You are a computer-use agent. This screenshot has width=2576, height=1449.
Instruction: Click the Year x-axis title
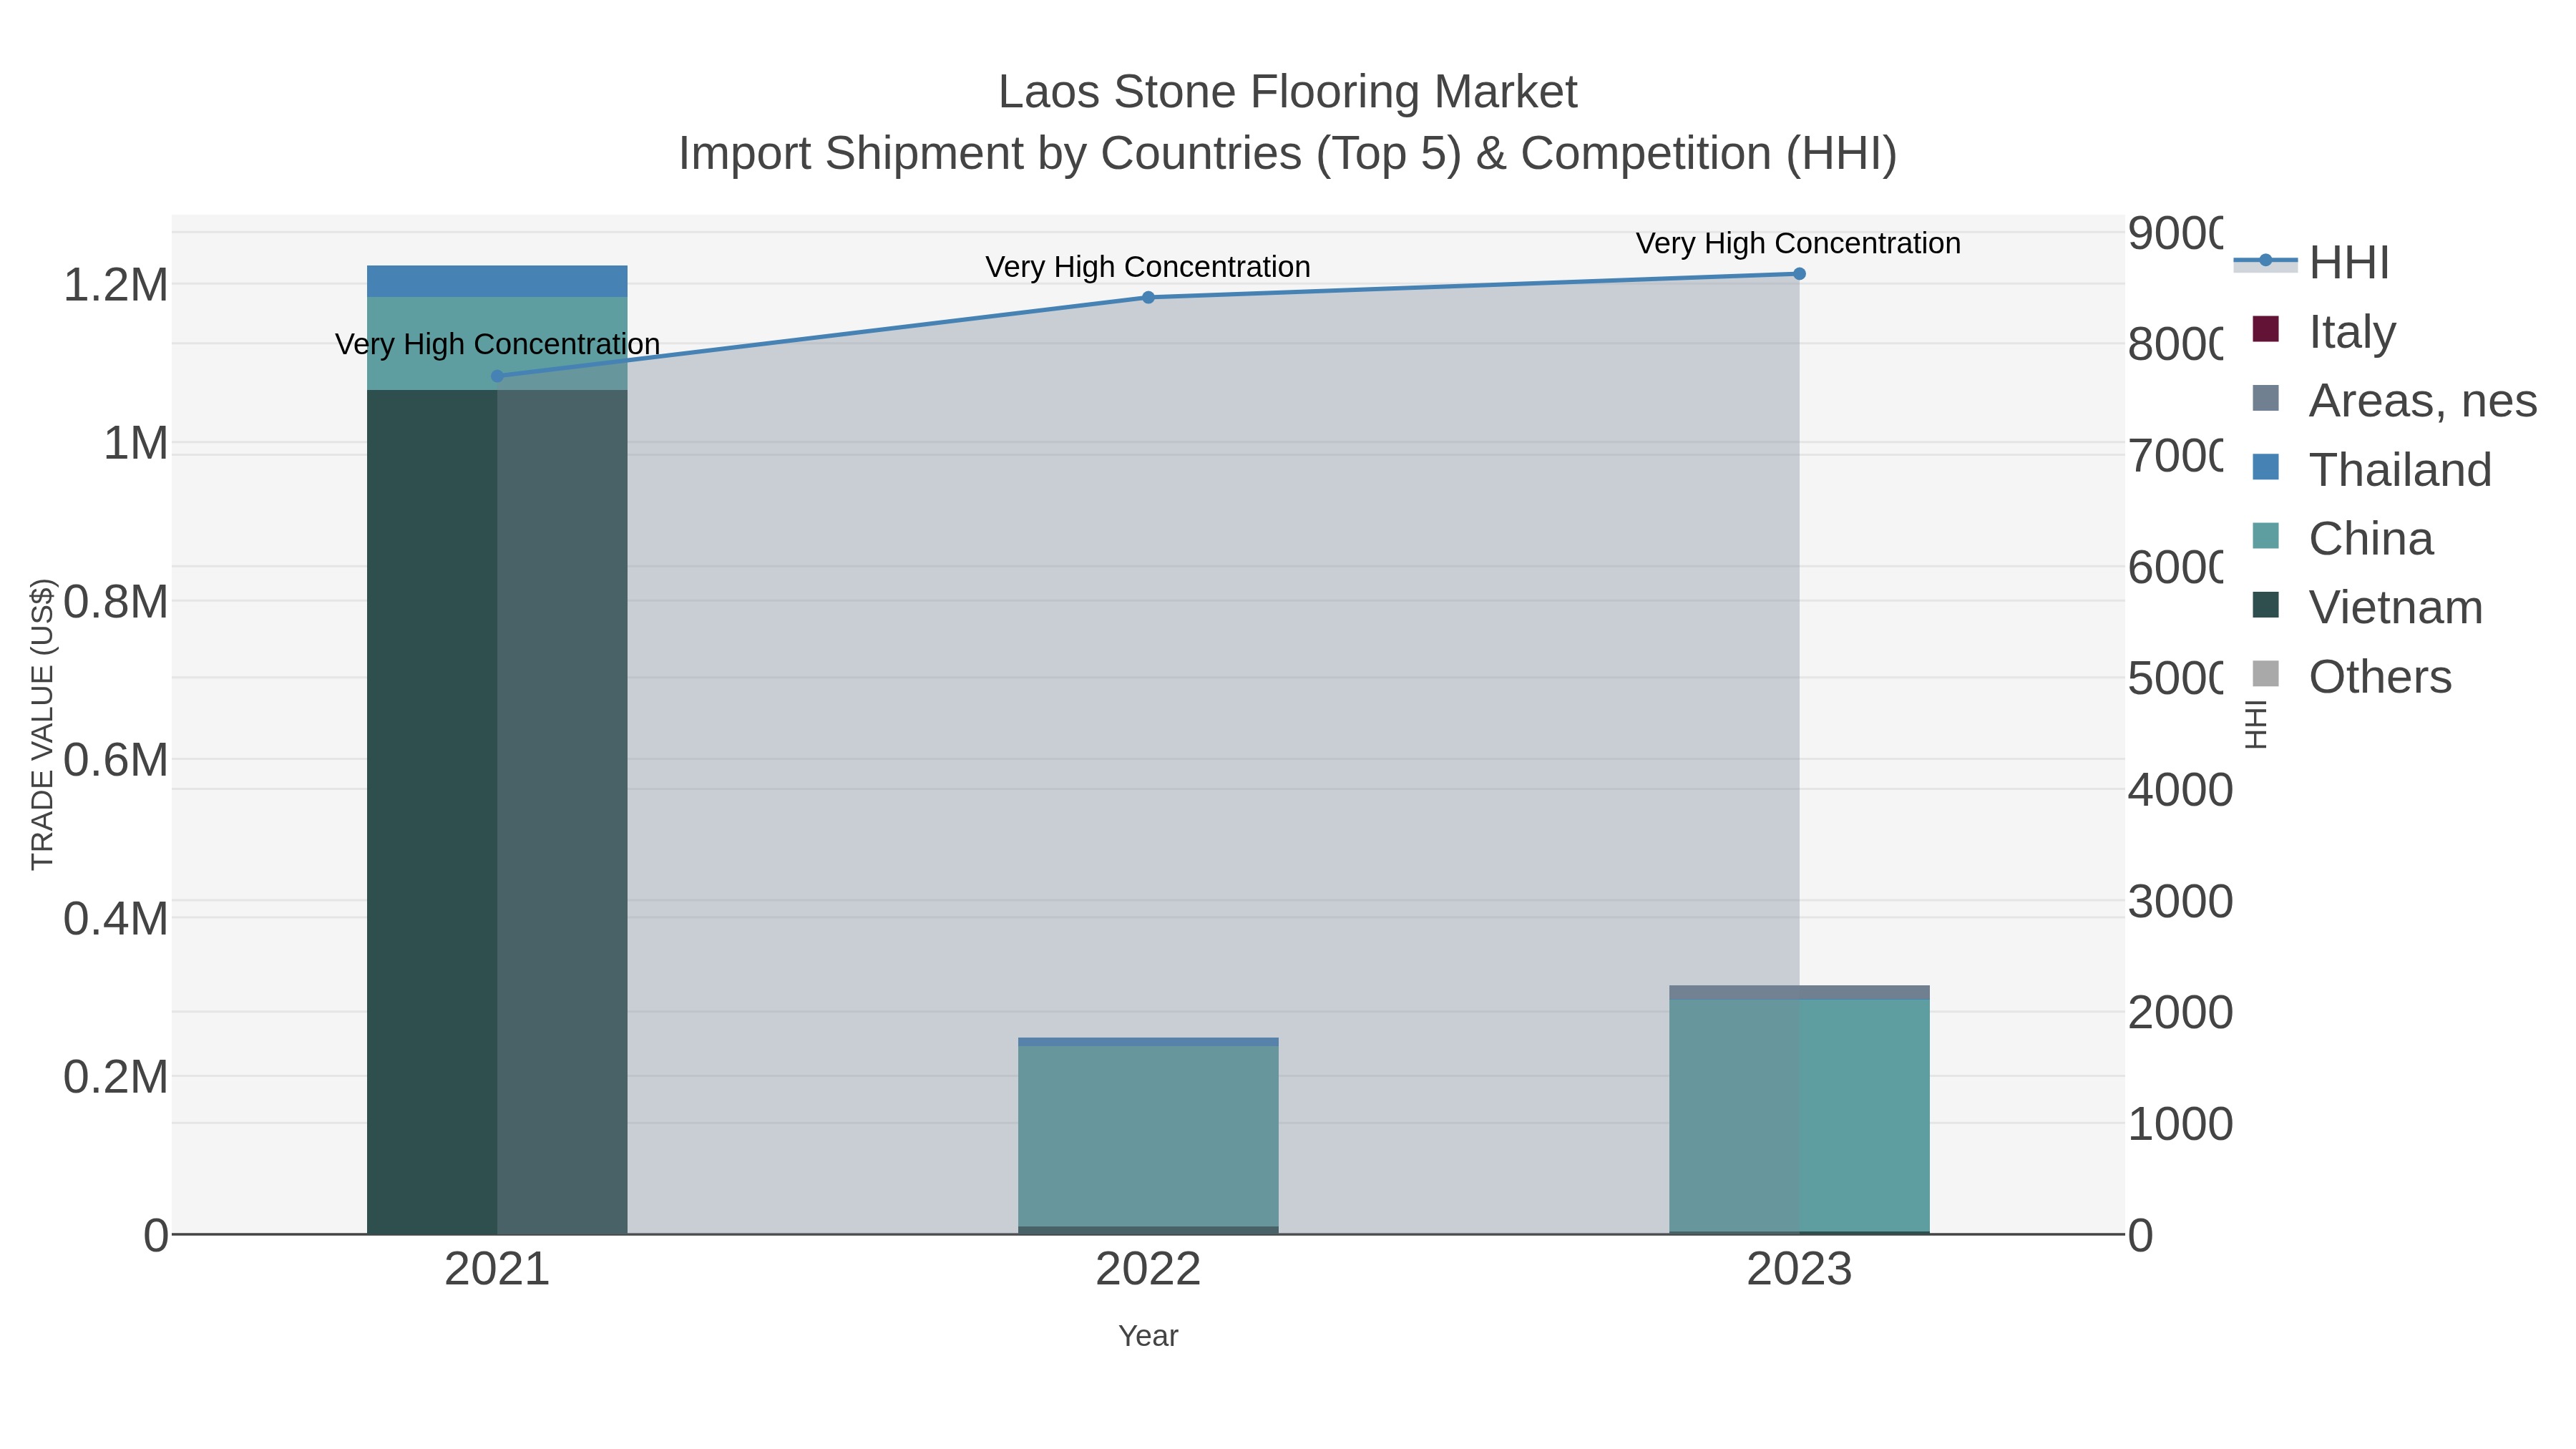1148,1336
